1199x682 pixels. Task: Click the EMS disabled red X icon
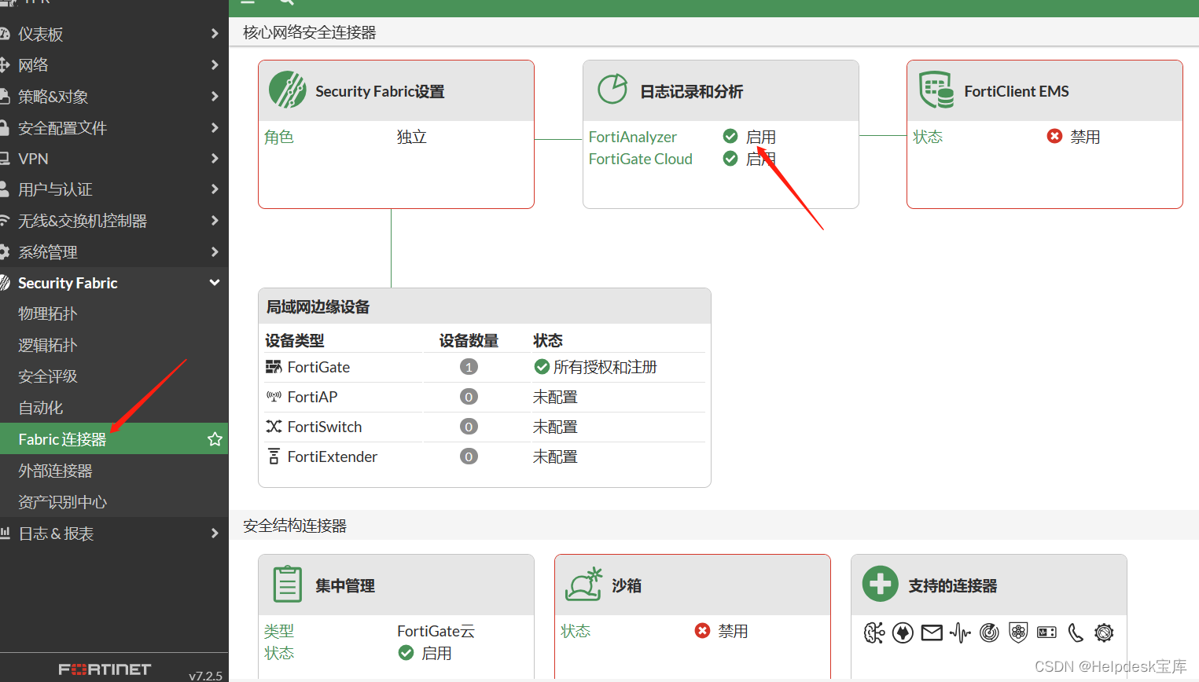pyautogui.click(x=1054, y=137)
